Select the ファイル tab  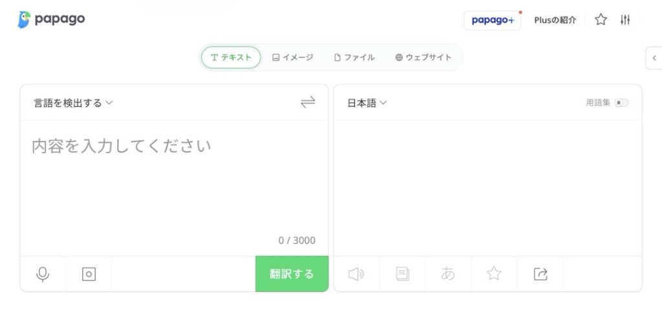pos(354,58)
